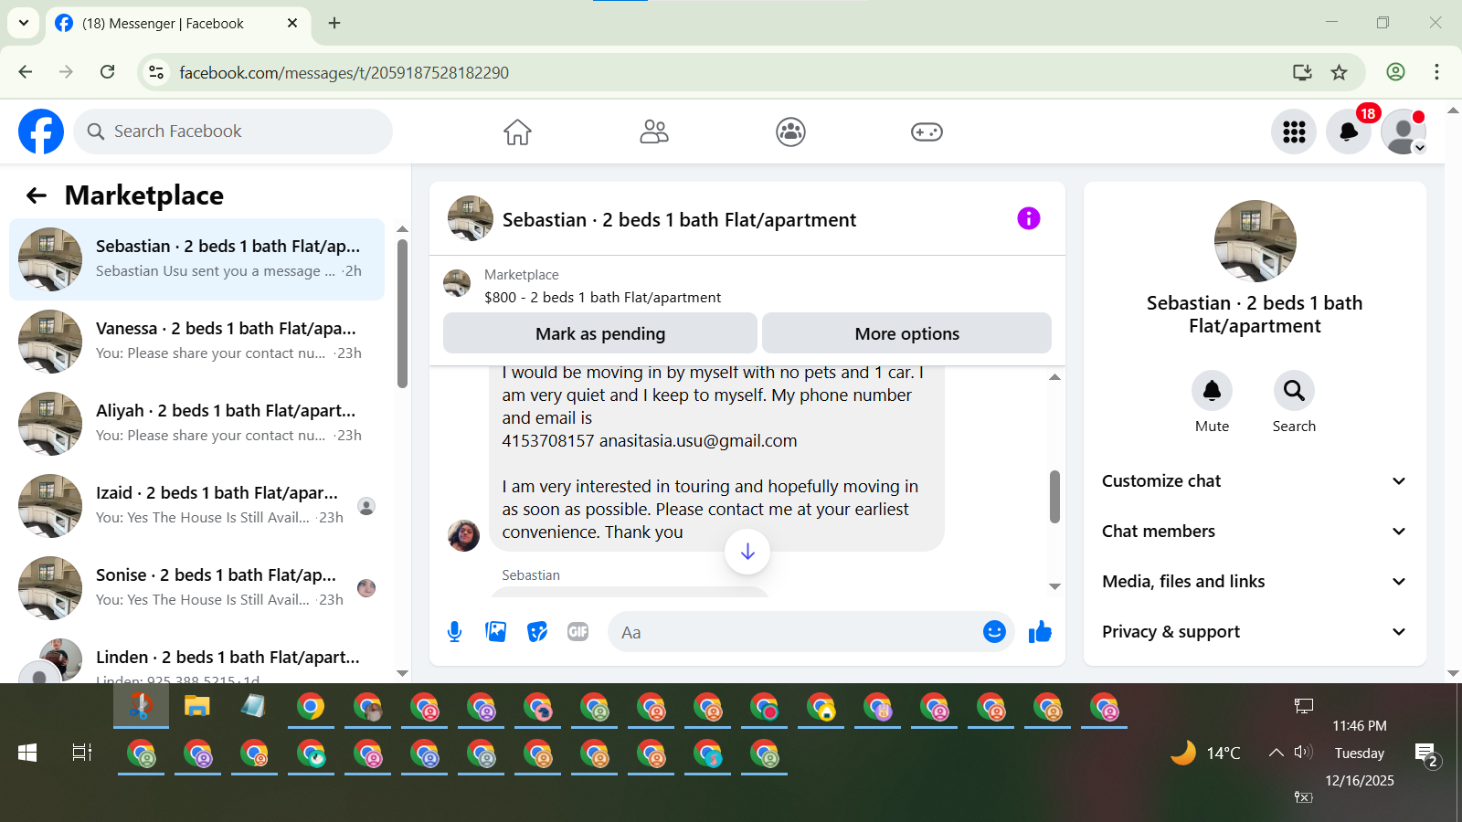Click the browser address bar URL
Image resolution: width=1462 pixels, height=822 pixels.
(344, 73)
